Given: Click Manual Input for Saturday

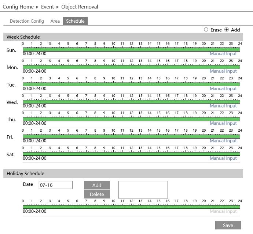Looking at the screenshot, I should point(223,158).
